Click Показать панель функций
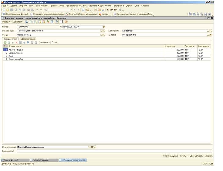 coord(15,14)
